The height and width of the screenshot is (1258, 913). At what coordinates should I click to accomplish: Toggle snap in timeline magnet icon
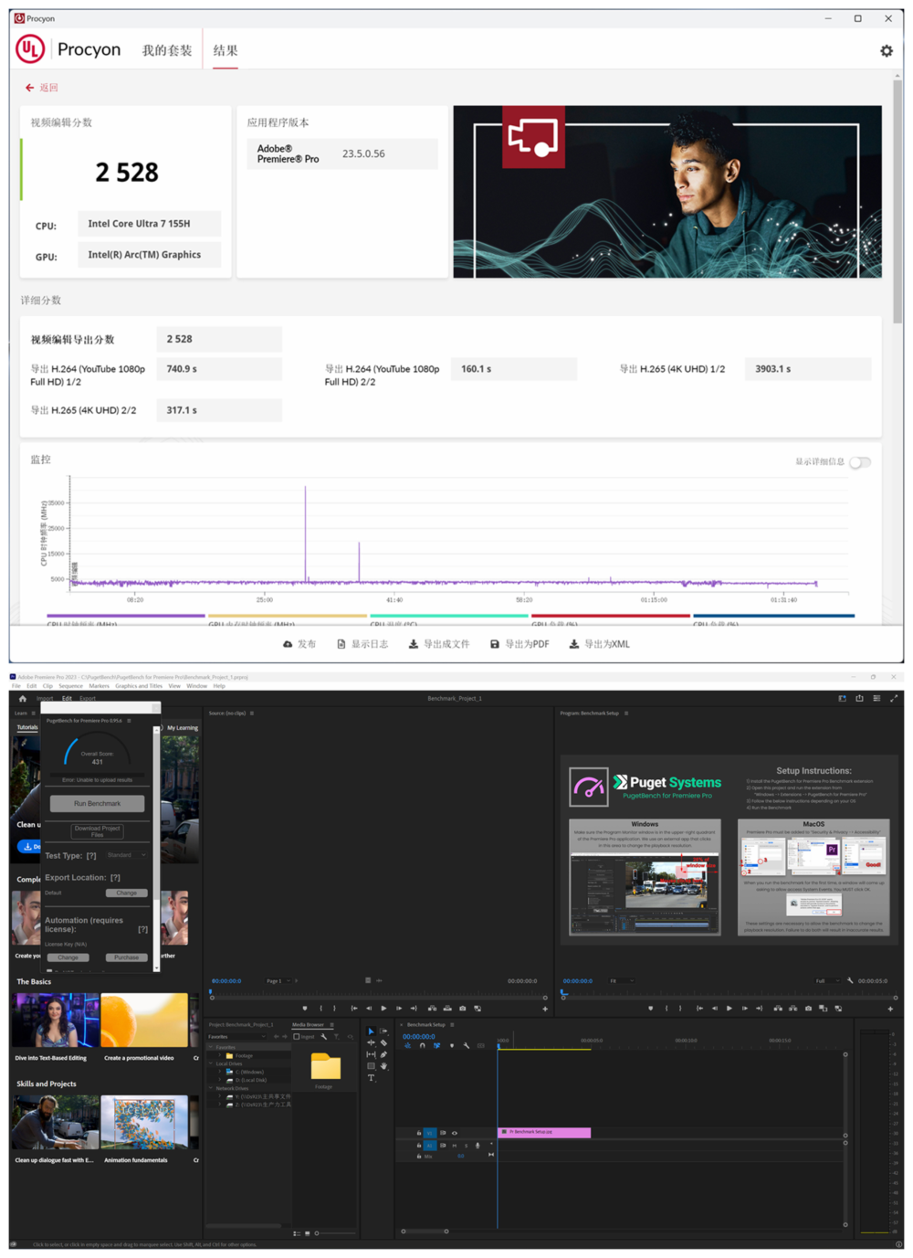(422, 1046)
